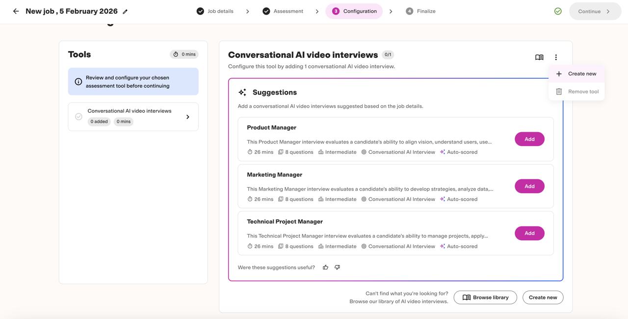Click chevron between Assessment and Configuration

[317, 11]
